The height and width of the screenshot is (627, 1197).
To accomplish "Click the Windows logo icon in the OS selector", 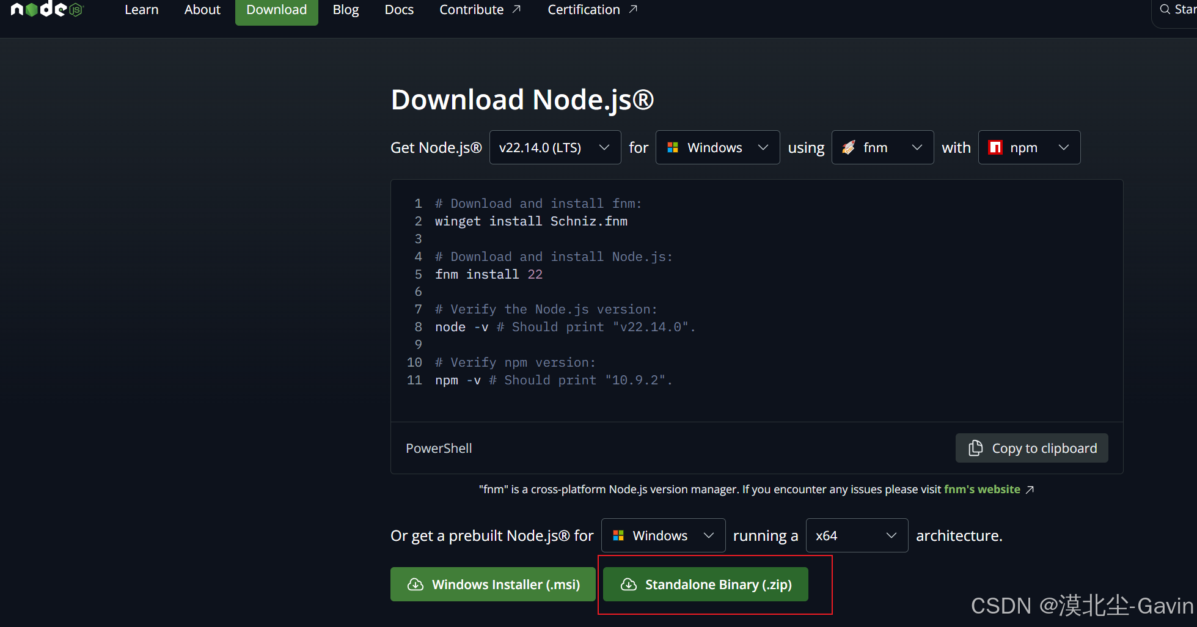I will tap(674, 147).
